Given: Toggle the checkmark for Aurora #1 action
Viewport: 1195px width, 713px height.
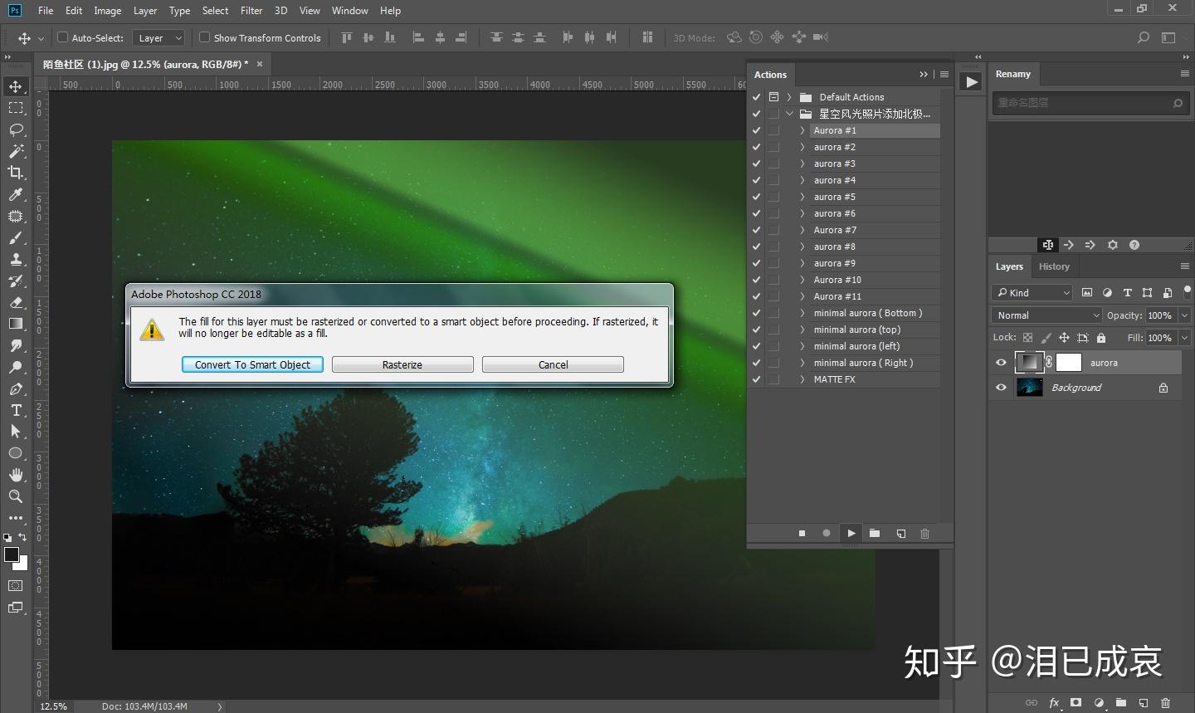Looking at the screenshot, I should click(x=756, y=130).
